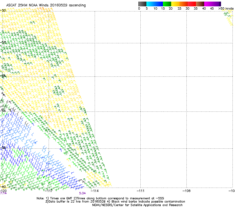
Task: Click the small wind barb cluster at the top right corner
Action: coord(228,17)
